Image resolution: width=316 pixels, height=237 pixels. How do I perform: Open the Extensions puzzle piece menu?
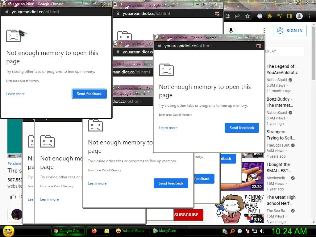click(x=270, y=16)
